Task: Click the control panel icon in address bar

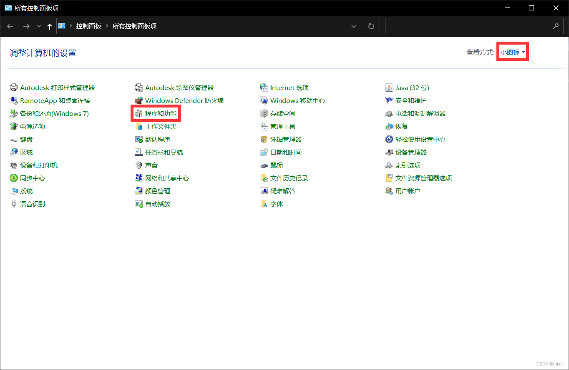Action: coord(62,26)
